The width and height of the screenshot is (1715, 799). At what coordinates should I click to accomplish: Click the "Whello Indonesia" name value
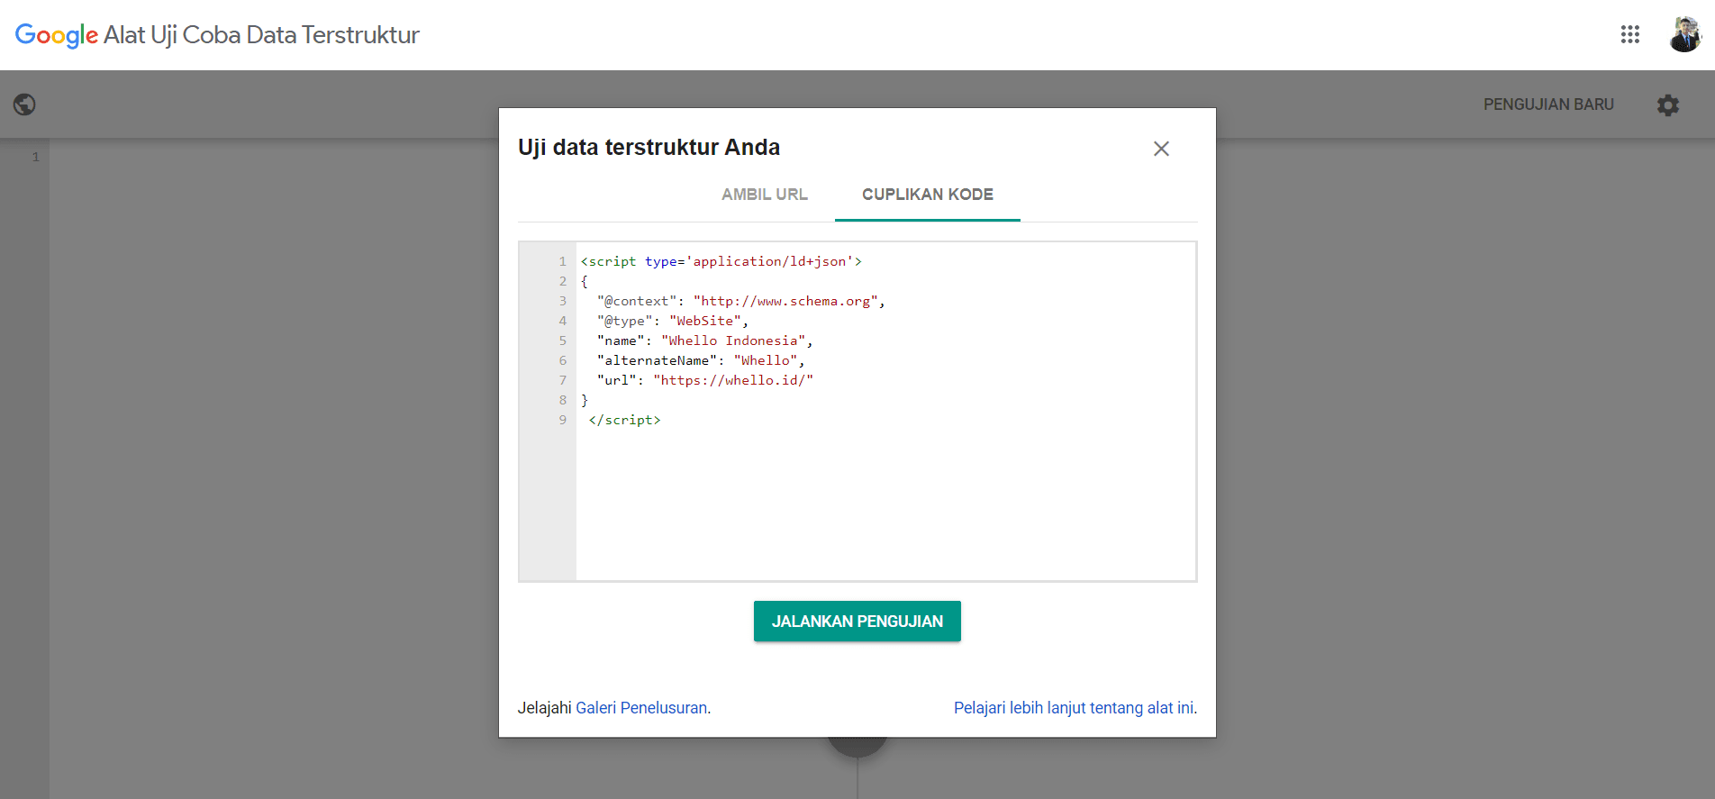click(733, 340)
